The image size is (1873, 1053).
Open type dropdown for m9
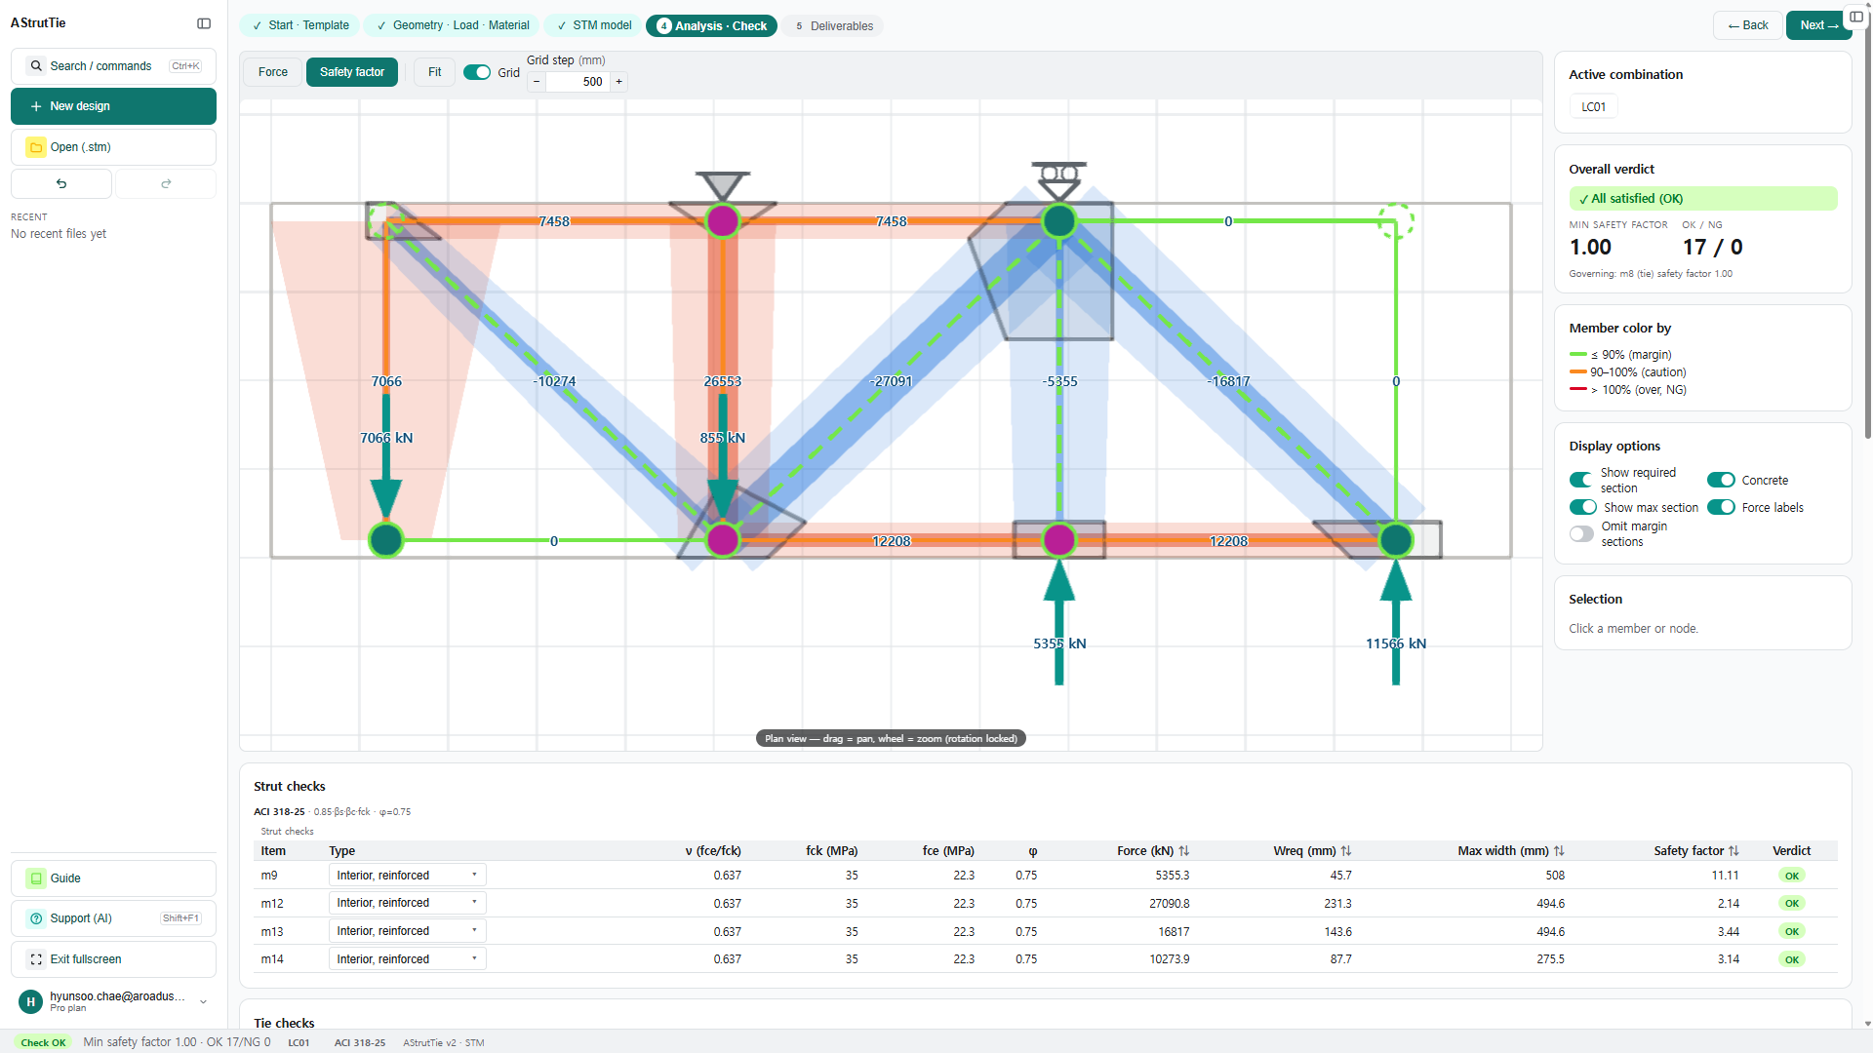(408, 876)
